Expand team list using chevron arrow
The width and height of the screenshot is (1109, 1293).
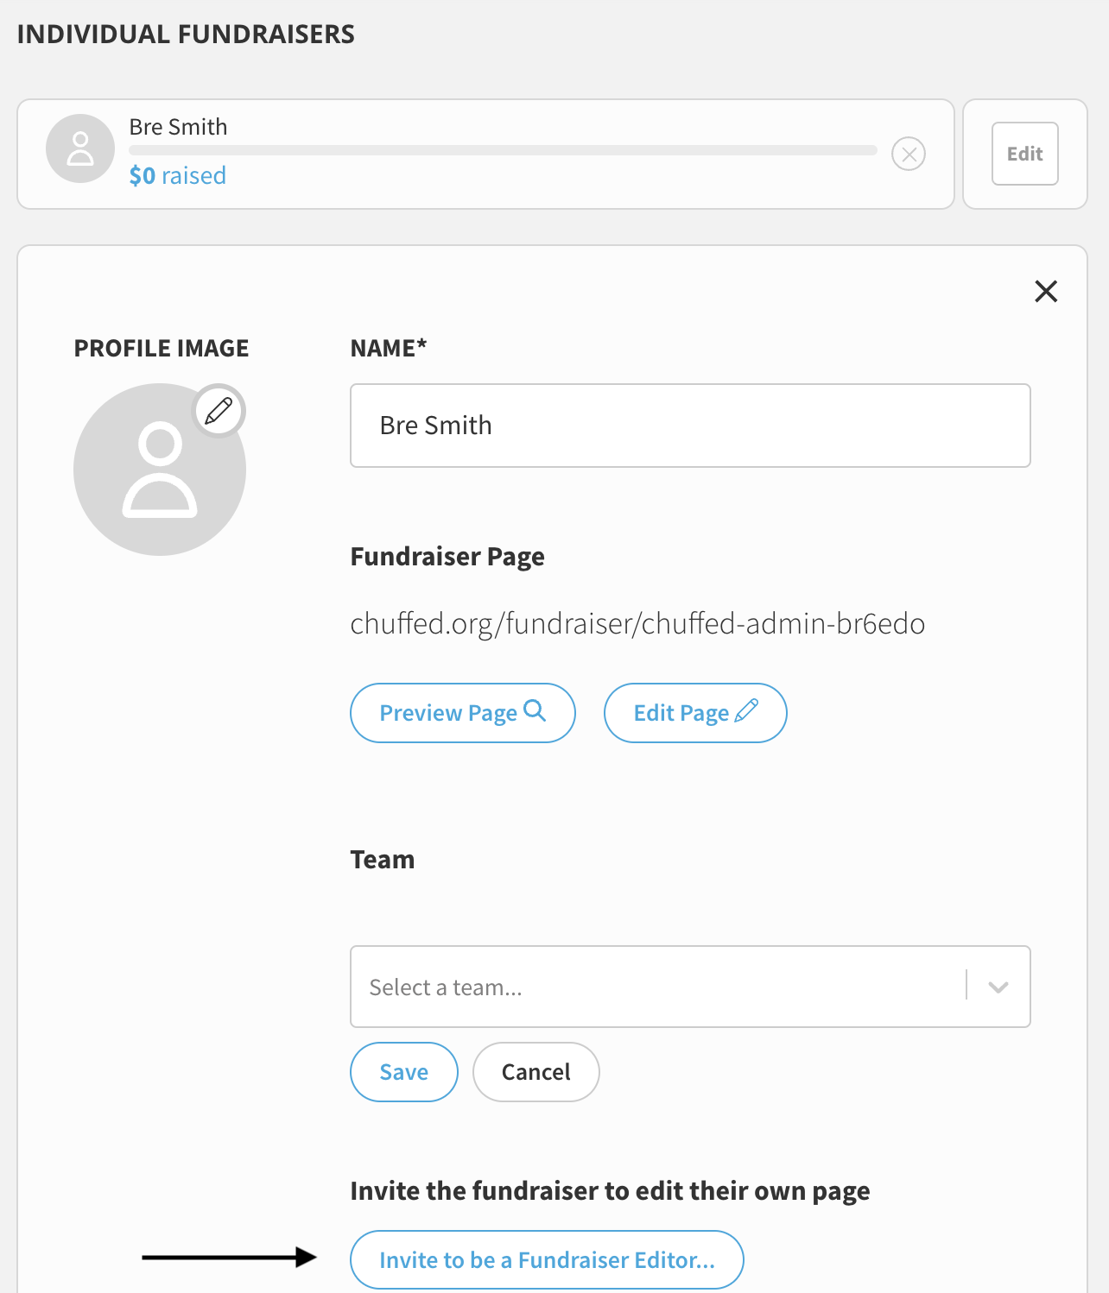(998, 987)
